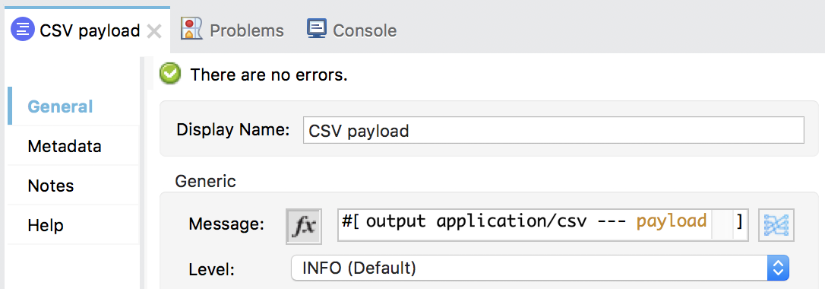The image size is (825, 289).
Task: Click into the Display Name field
Action: pos(554,130)
